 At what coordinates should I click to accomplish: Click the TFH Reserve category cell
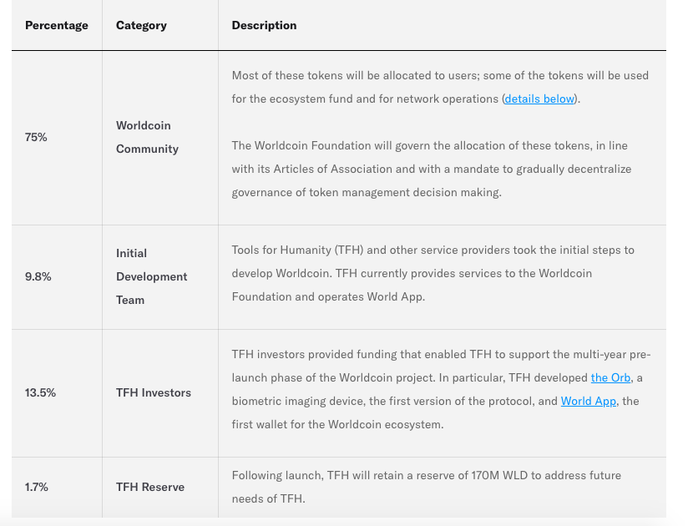(150, 487)
